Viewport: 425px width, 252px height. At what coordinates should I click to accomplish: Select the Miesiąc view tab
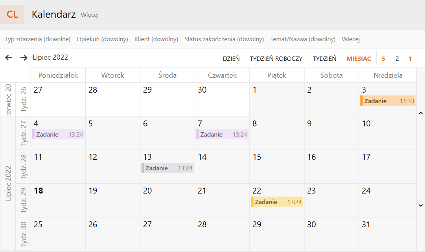pyautogui.click(x=359, y=59)
